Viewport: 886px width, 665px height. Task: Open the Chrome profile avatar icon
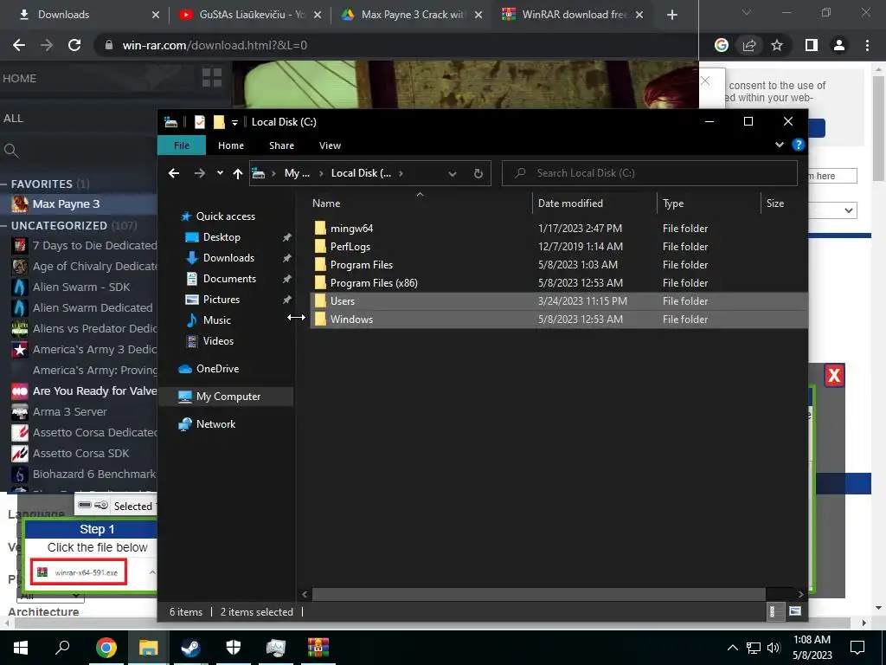[839, 45]
